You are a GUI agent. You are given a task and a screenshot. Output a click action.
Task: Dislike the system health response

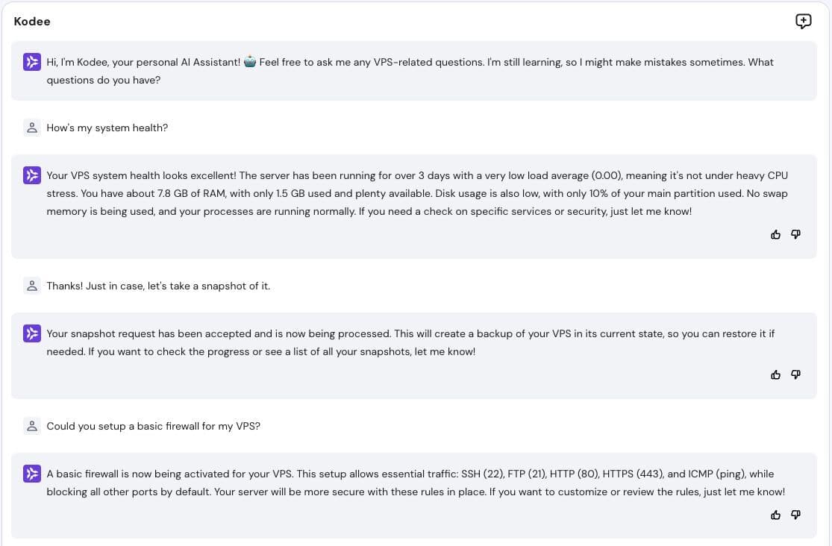[795, 234]
